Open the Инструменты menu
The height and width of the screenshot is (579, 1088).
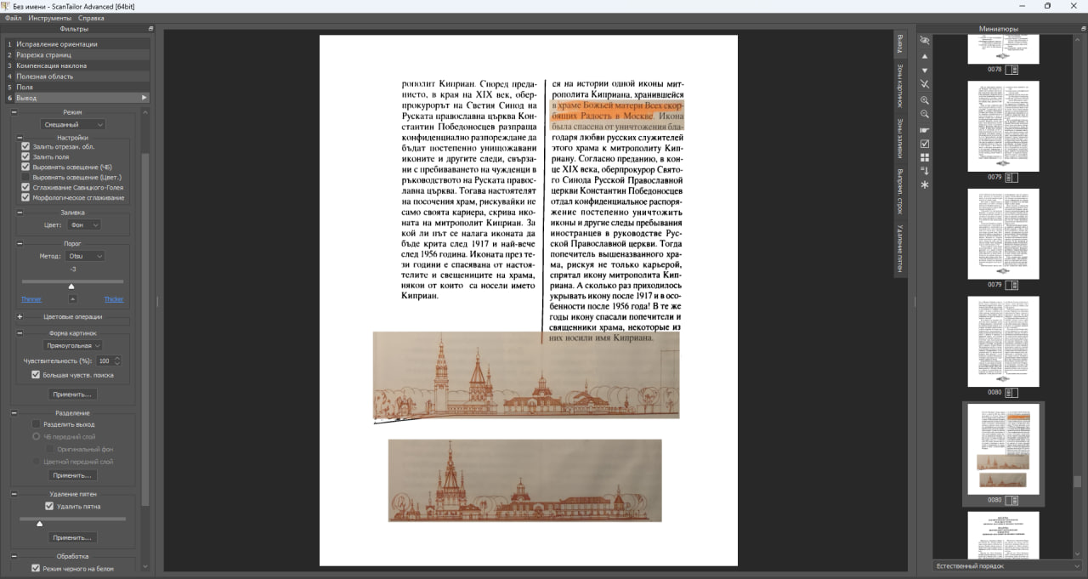(x=49, y=18)
